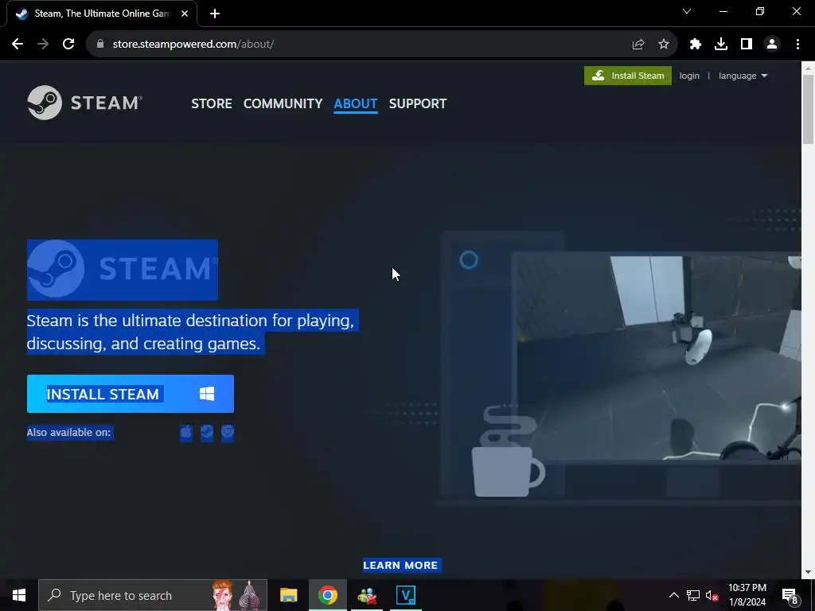Image resolution: width=815 pixels, height=611 pixels.
Task: Click the scrollbar down arrow
Action: coord(809,572)
